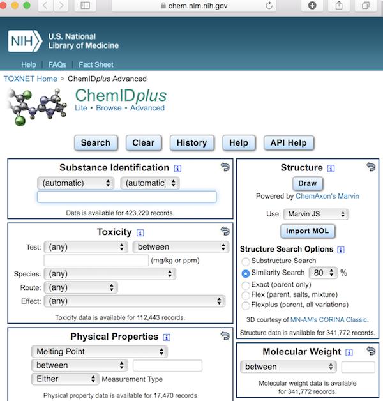The width and height of the screenshot is (383, 401).
Task: Open the Melting Point property dropdown
Action: (100, 351)
